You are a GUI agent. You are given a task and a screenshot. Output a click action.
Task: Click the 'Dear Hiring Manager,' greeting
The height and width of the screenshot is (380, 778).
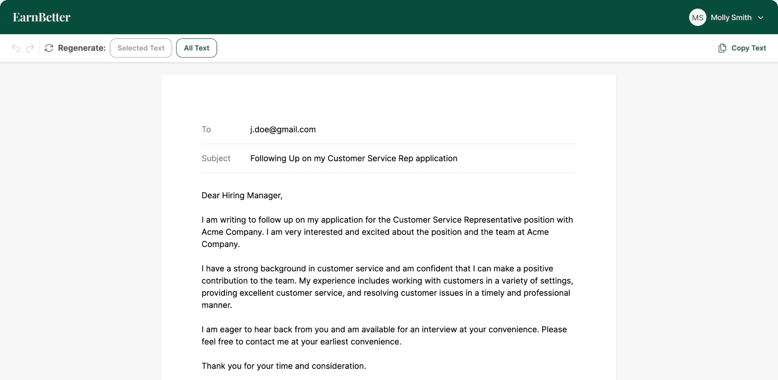pyautogui.click(x=242, y=196)
